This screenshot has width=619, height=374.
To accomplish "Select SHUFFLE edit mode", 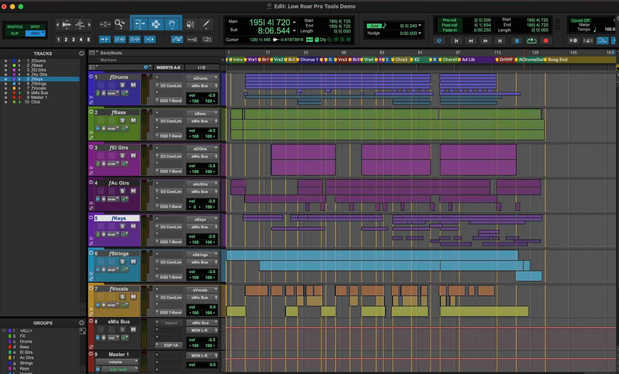I will 15,27.
